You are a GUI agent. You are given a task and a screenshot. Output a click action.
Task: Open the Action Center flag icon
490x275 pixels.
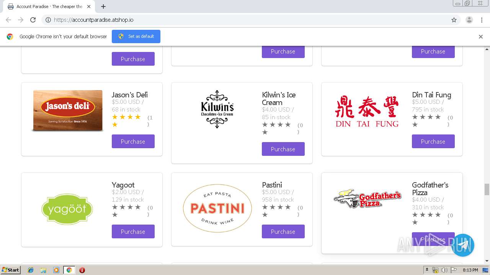click(454, 270)
